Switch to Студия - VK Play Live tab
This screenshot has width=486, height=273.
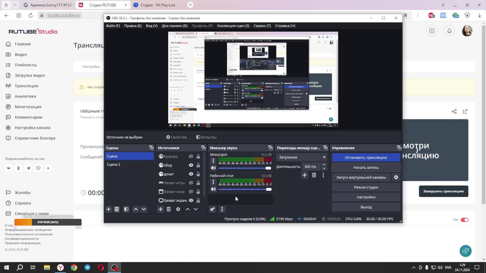158,5
